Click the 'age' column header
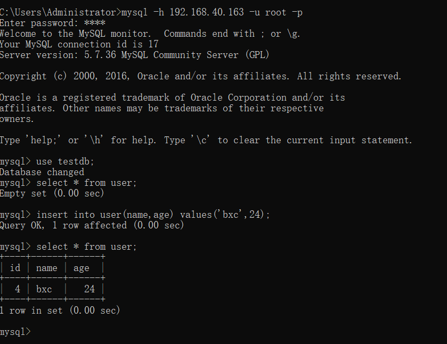The height and width of the screenshot is (344, 447). pos(82,268)
